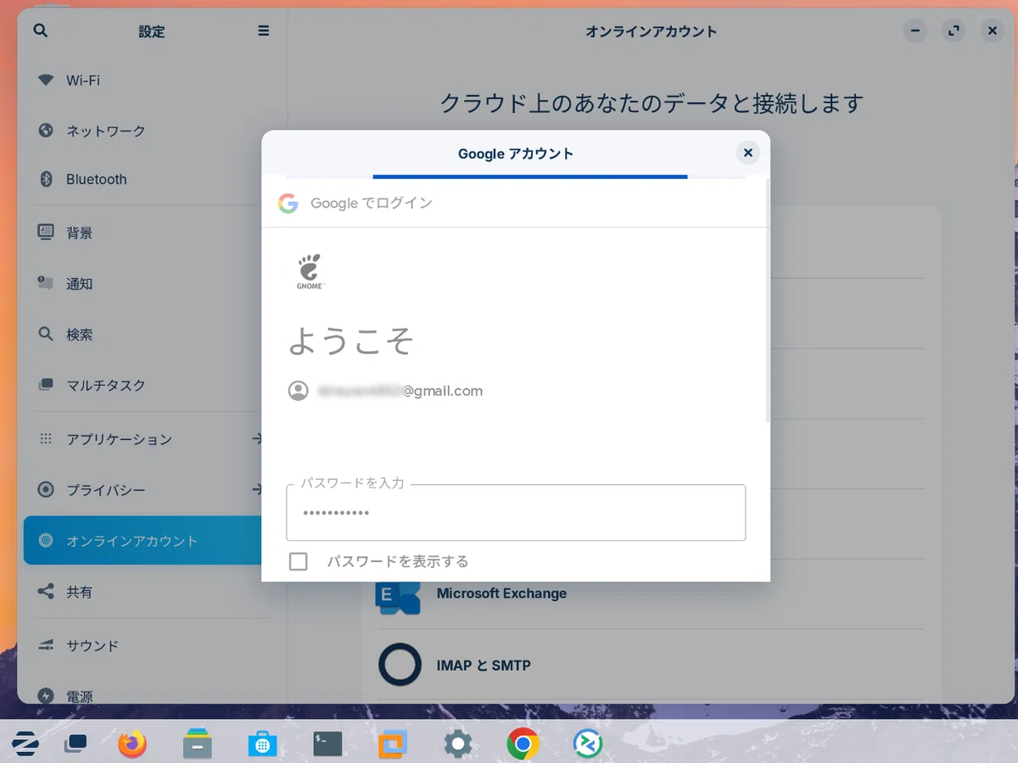Click the magnifier icon beside 検索
This screenshot has width=1018, height=763.
click(46, 334)
